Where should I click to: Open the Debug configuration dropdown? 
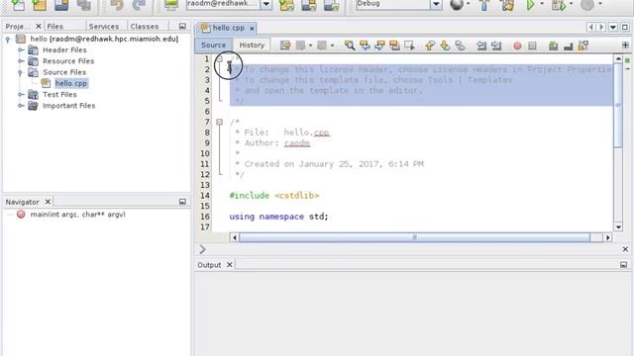click(x=436, y=4)
